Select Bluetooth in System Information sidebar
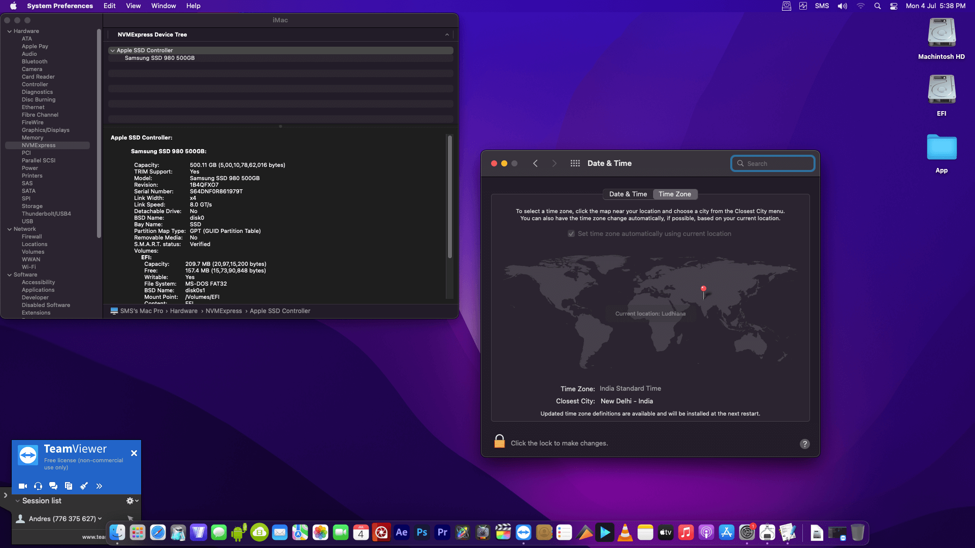The width and height of the screenshot is (975, 548). coord(35,61)
